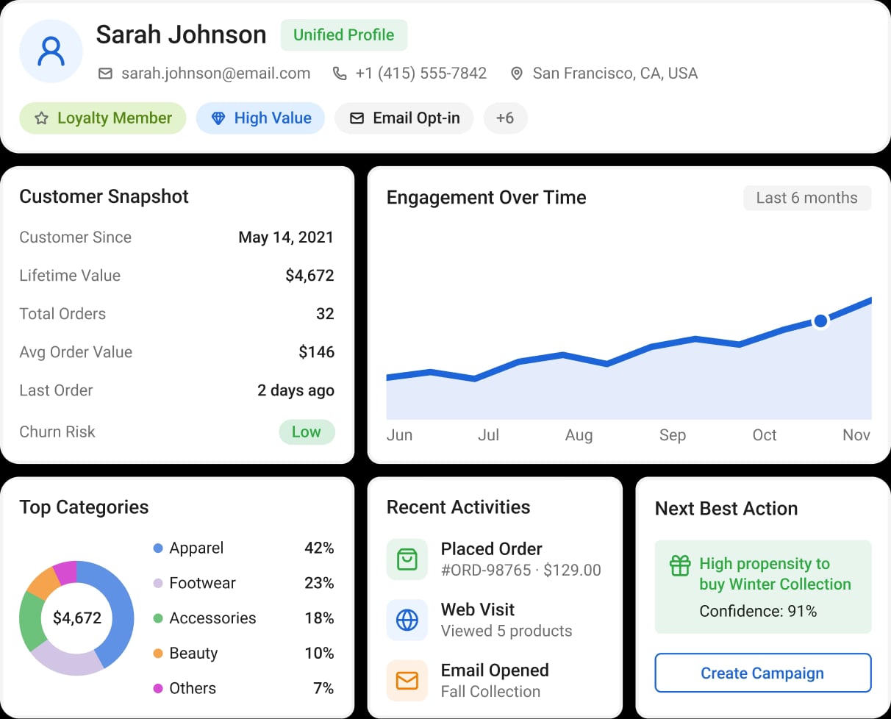Click the Low churn risk badge
Viewport: 891px width, 719px height.
(x=307, y=432)
